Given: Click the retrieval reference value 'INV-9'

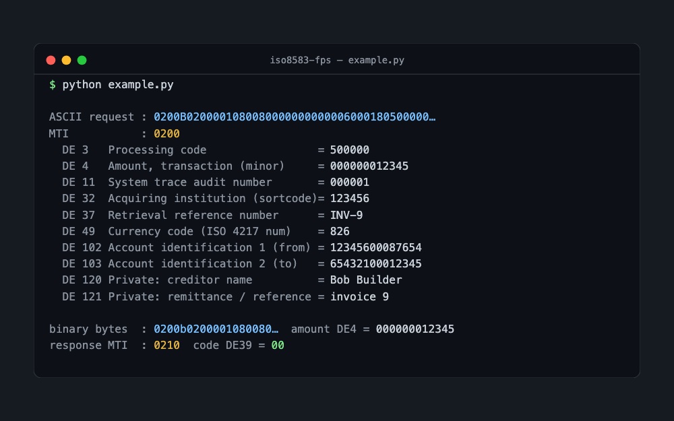Looking at the screenshot, I should (x=346, y=215).
